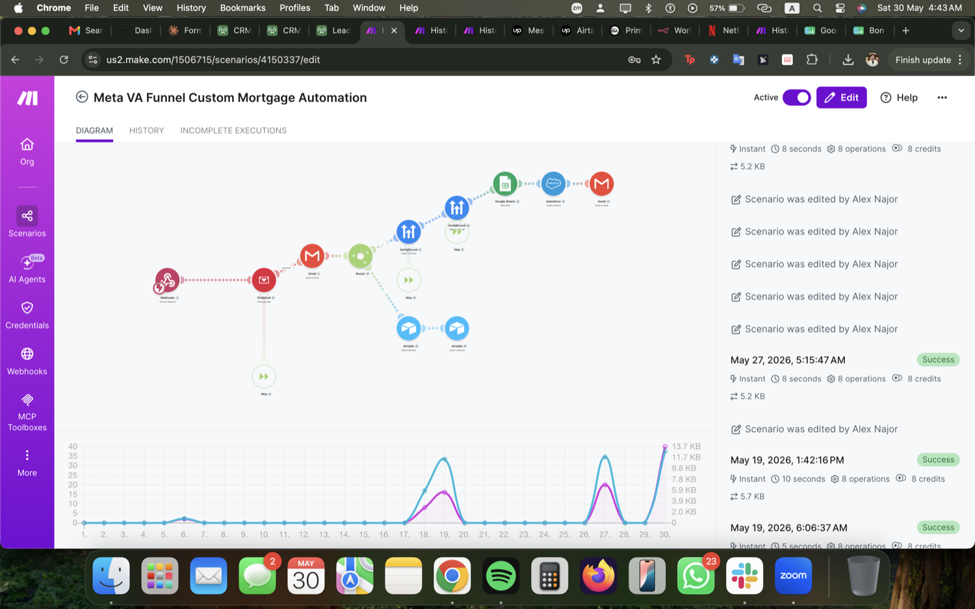Image resolution: width=975 pixels, height=609 pixels.
Task: Open AI Agents in the sidebar
Action: coord(27,269)
